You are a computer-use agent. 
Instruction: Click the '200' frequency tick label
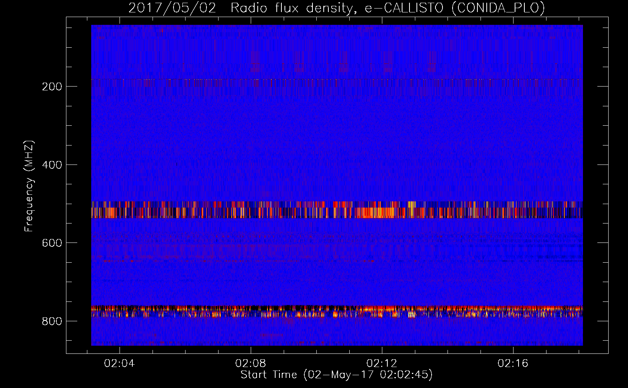[52, 87]
